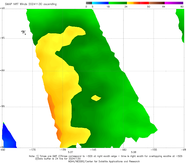Click the longitude label '-155'
This screenshot has width=186, height=163.
pyautogui.click(x=154, y=150)
